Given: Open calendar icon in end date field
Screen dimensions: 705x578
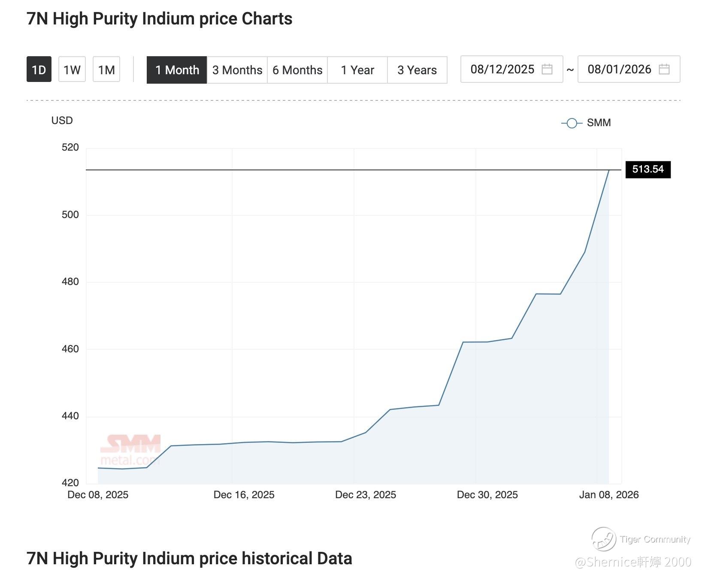Looking at the screenshot, I should [x=664, y=69].
